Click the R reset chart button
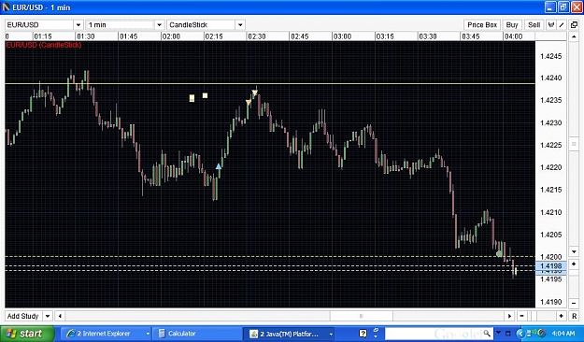The height and width of the screenshot is (342, 584). pos(574,316)
